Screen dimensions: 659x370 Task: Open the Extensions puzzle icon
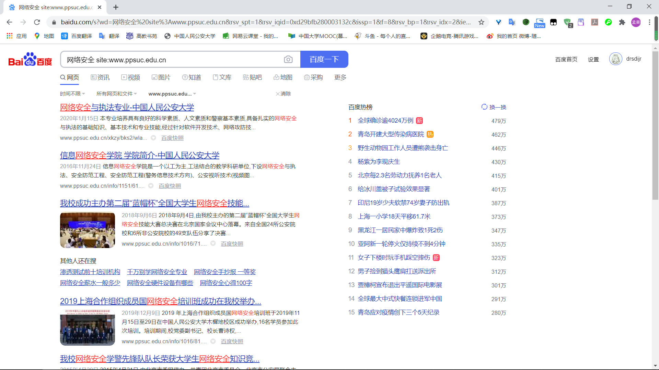(x=622, y=22)
